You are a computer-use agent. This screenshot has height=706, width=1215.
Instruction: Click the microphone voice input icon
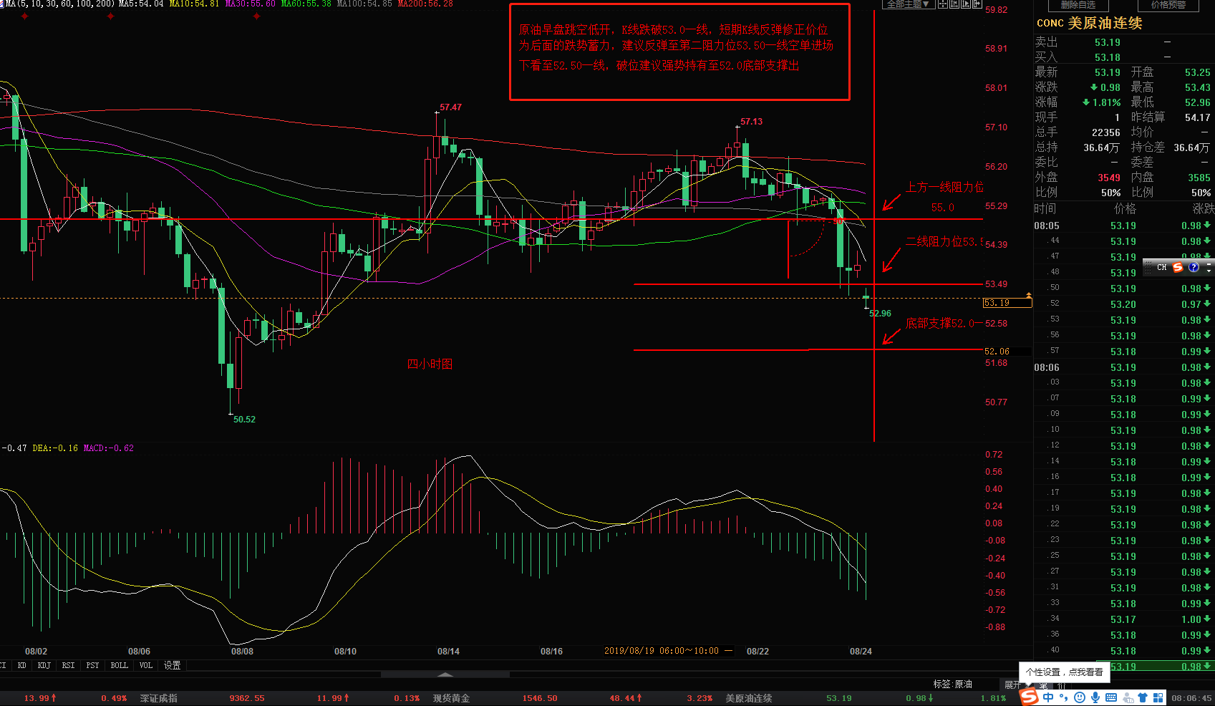(1095, 697)
